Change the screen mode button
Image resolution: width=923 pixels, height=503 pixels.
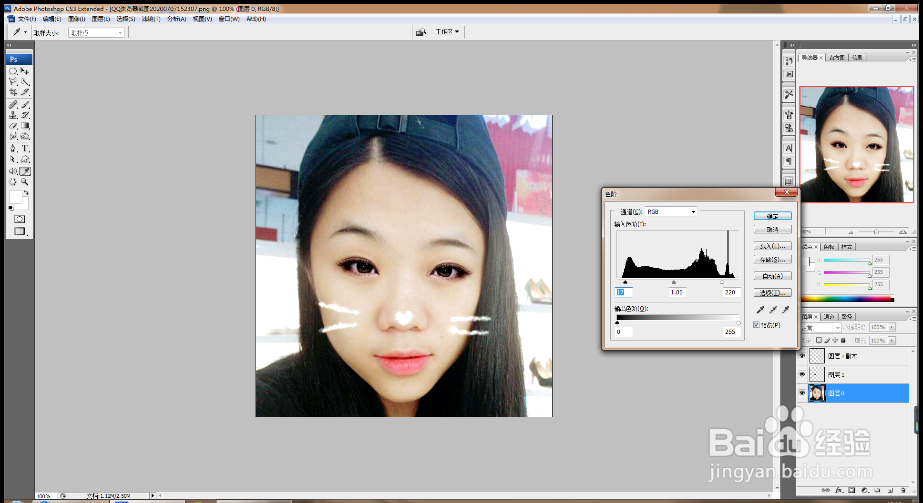20,231
